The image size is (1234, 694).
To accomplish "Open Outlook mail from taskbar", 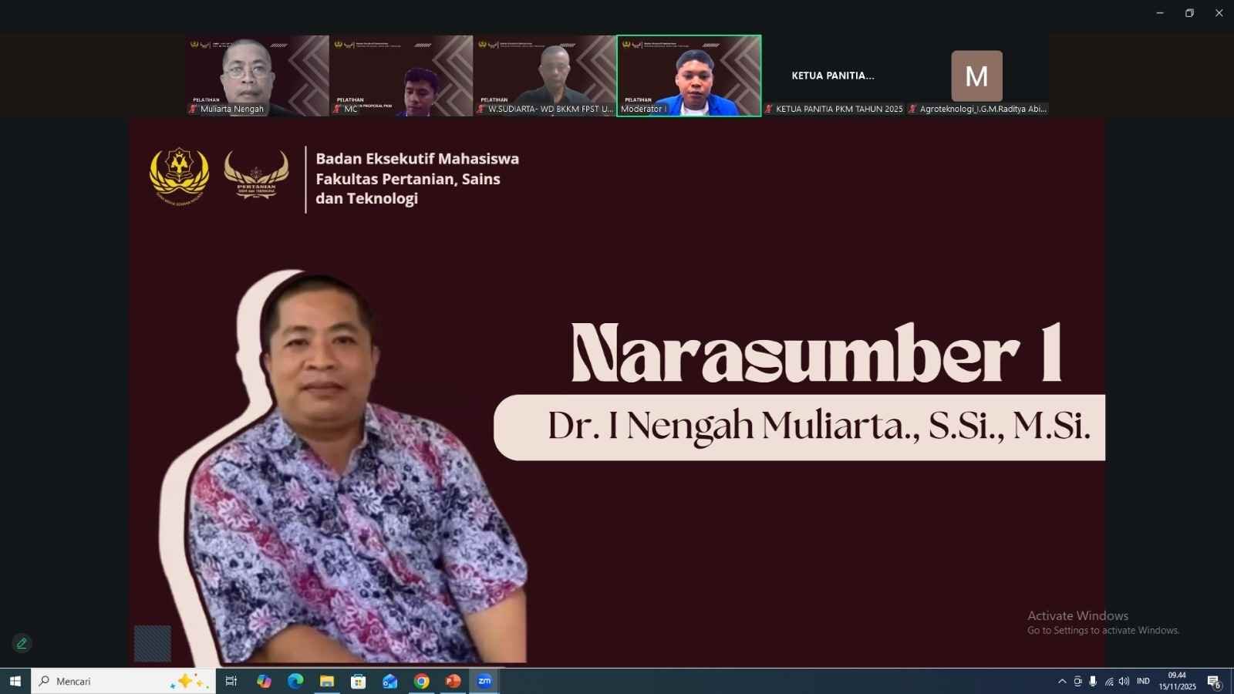I will pyautogui.click(x=389, y=681).
